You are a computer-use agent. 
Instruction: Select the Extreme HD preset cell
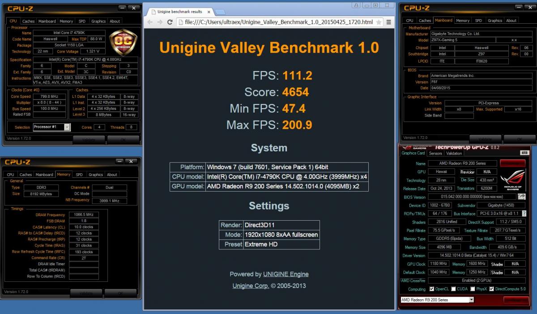pyautogui.click(x=281, y=244)
